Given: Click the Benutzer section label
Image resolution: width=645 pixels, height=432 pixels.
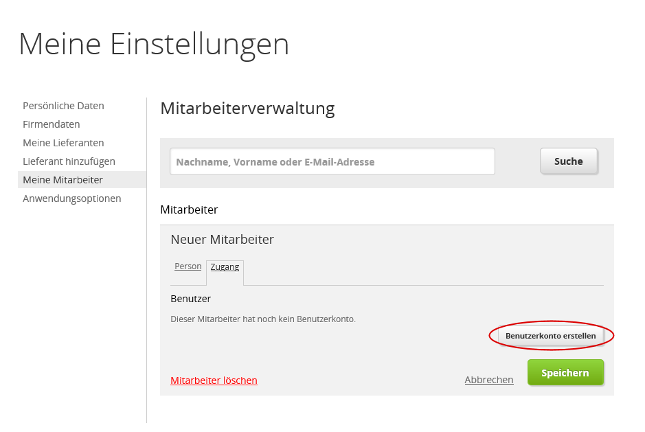Looking at the screenshot, I should 190,299.
